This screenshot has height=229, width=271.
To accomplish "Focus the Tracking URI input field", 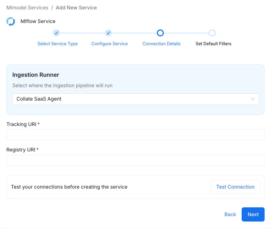I will 135,135.
